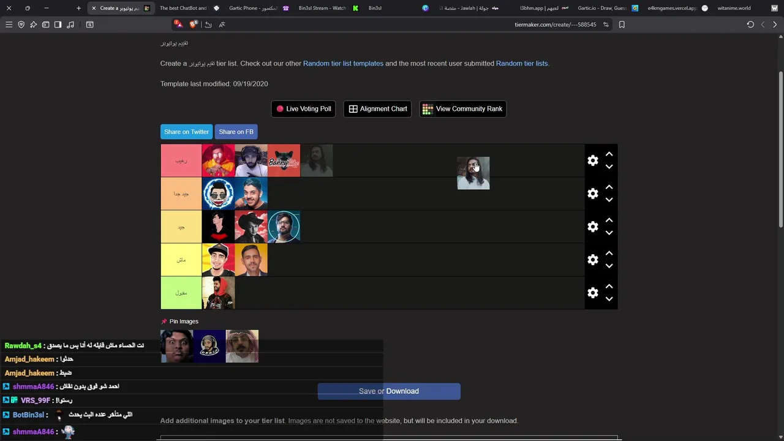Click Share on FB button
Image resolution: width=784 pixels, height=441 pixels.
click(x=236, y=132)
